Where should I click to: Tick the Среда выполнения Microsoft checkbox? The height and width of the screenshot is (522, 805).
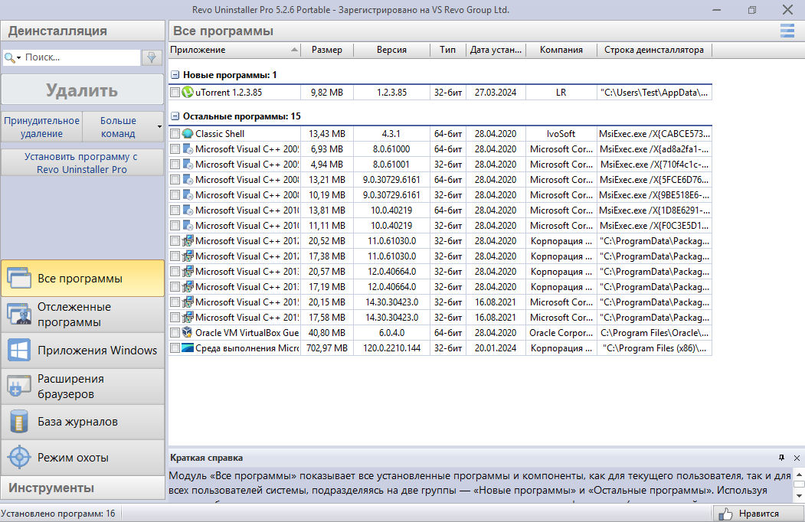coord(175,348)
